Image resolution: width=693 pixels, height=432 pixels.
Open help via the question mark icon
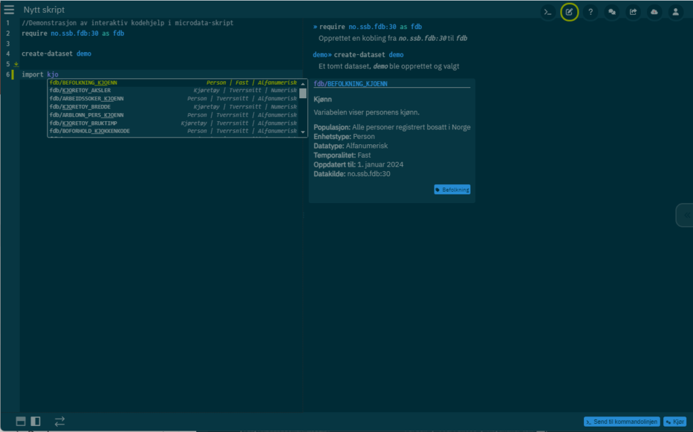point(591,12)
